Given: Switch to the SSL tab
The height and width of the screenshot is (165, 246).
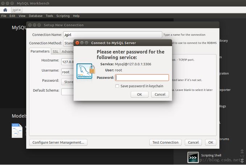Looking at the screenshot, I should pos(55,52).
